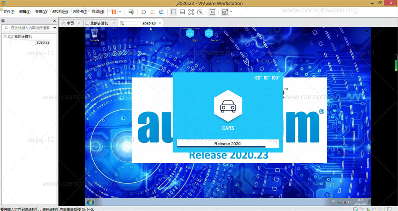Viewport: 398px width, 211px height.
Task: Open the 查看(V) menu
Action: pyautogui.click(x=41, y=12)
